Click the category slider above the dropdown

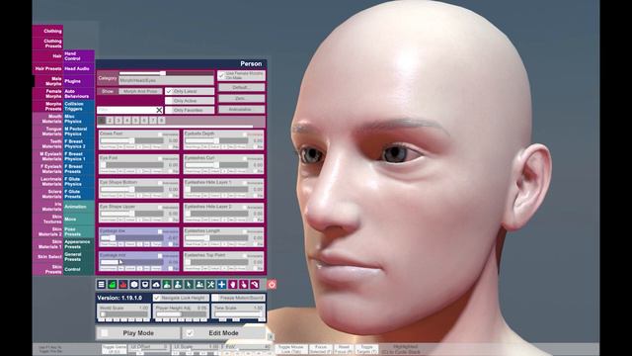pos(166,73)
